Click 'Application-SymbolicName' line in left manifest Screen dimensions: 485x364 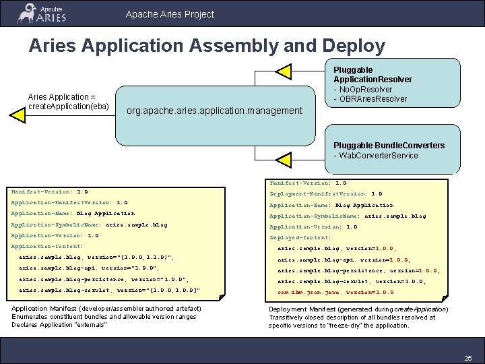click(x=89, y=224)
